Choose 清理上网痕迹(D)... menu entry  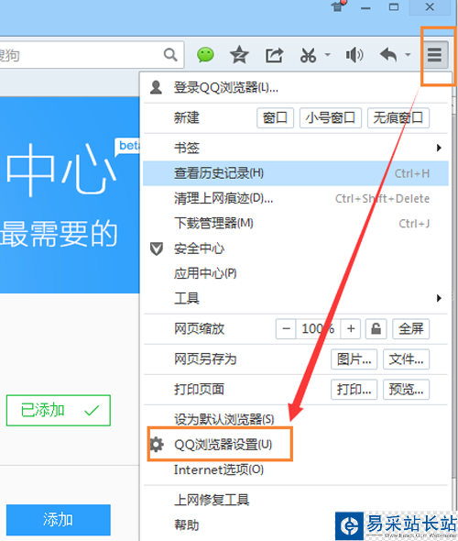[x=296, y=198]
